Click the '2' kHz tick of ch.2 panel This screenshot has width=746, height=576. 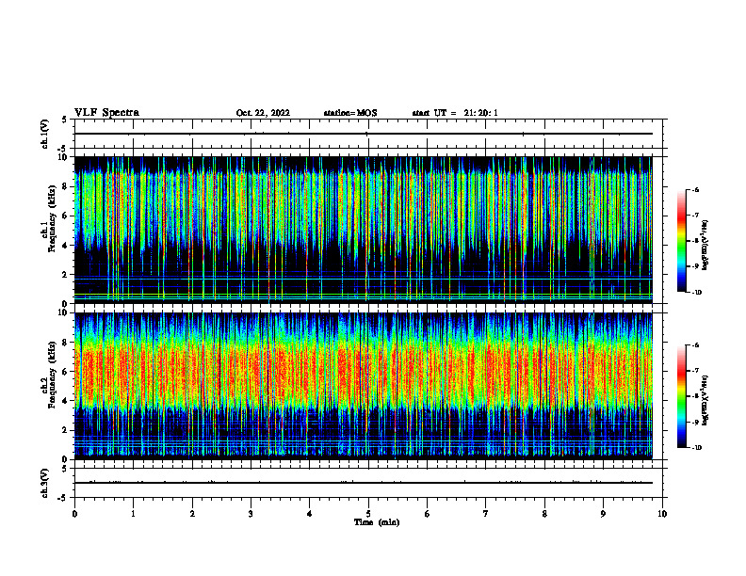click(x=65, y=430)
